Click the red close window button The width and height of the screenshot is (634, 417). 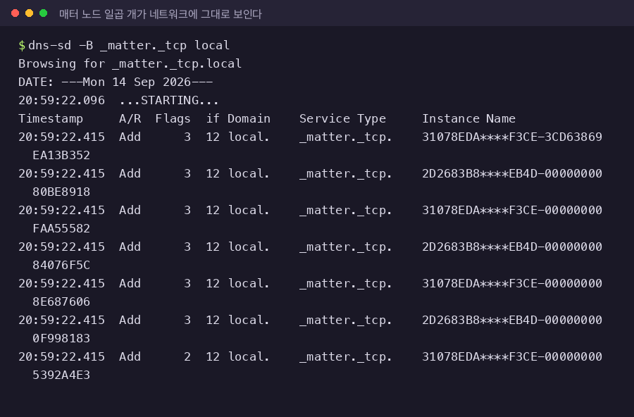[x=15, y=13]
